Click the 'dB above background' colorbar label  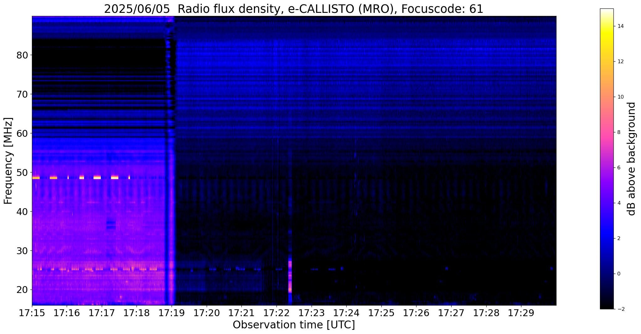[x=631, y=159]
